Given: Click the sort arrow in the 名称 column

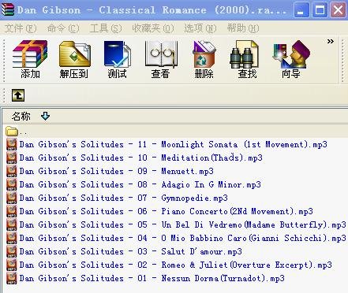Looking at the screenshot, I should 45,116.
